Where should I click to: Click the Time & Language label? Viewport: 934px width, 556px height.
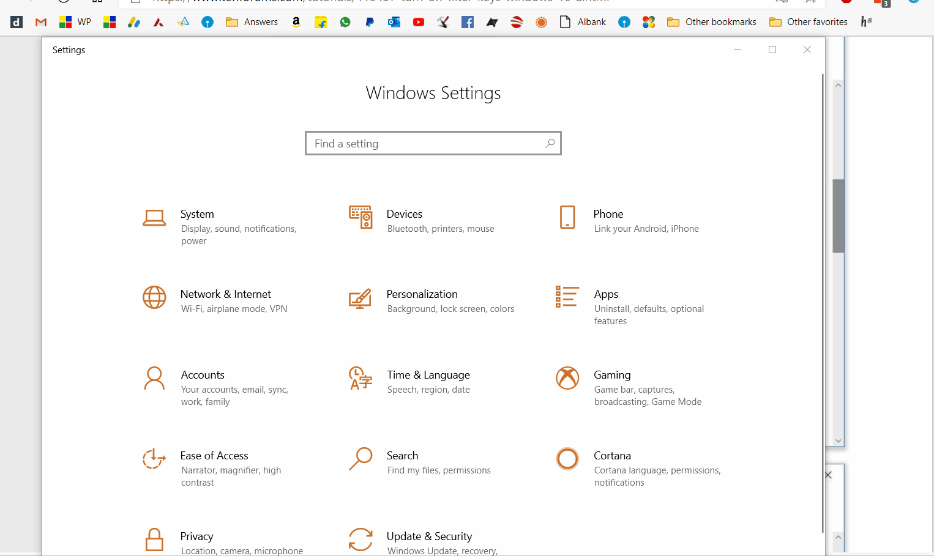pyautogui.click(x=428, y=375)
